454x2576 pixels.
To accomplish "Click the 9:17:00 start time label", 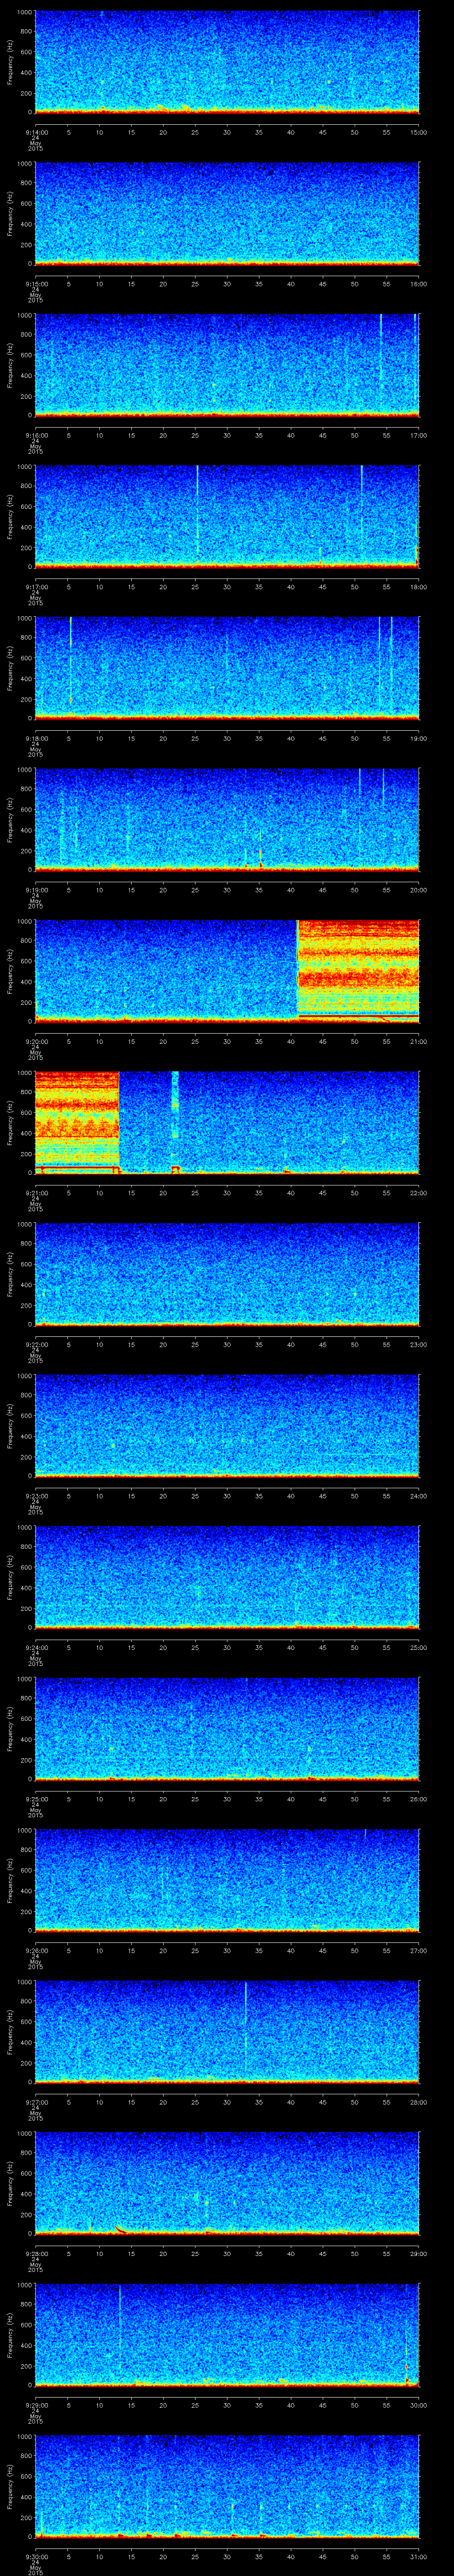I will (36, 587).
